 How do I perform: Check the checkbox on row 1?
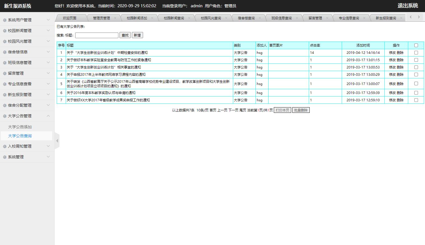pyautogui.click(x=416, y=52)
